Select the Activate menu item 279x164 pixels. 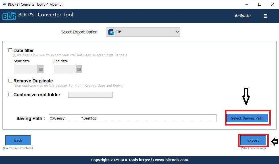242,16
